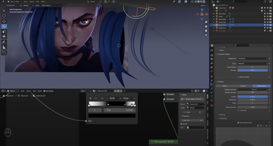Enable Show Emitter checkbox
The image size is (273, 146).
click(x=238, y=77)
